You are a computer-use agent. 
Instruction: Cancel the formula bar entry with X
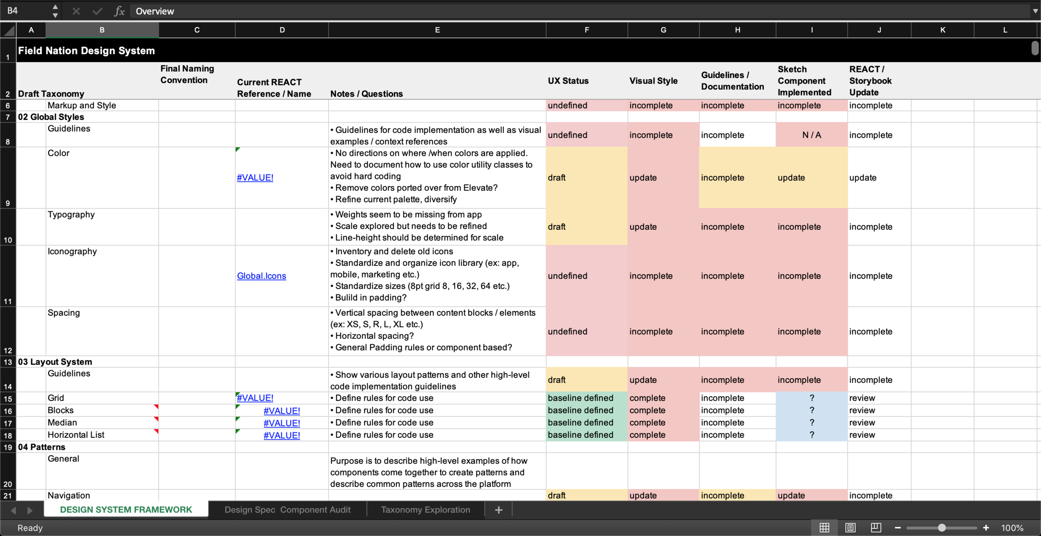[76, 11]
